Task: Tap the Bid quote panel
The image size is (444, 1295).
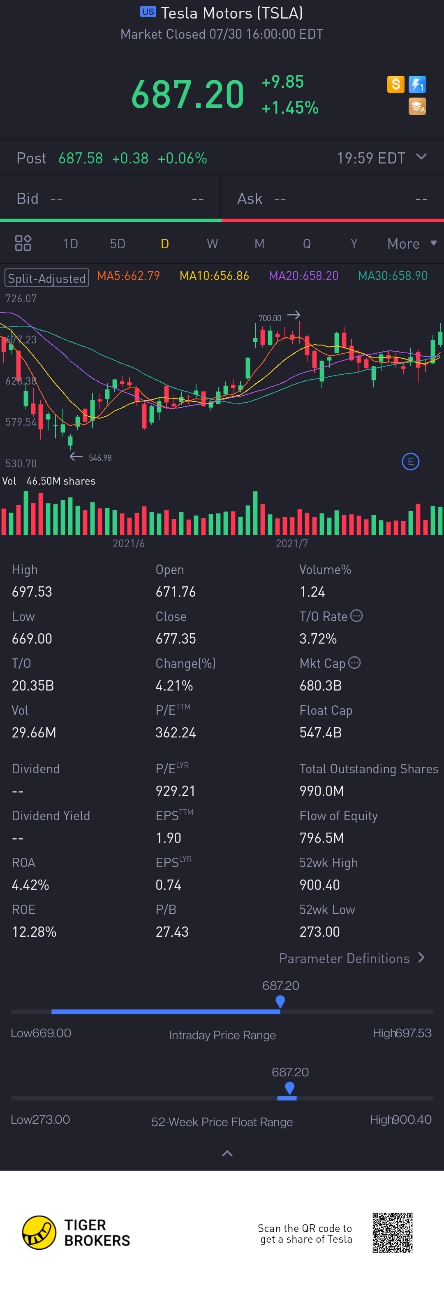Action: coord(110,198)
